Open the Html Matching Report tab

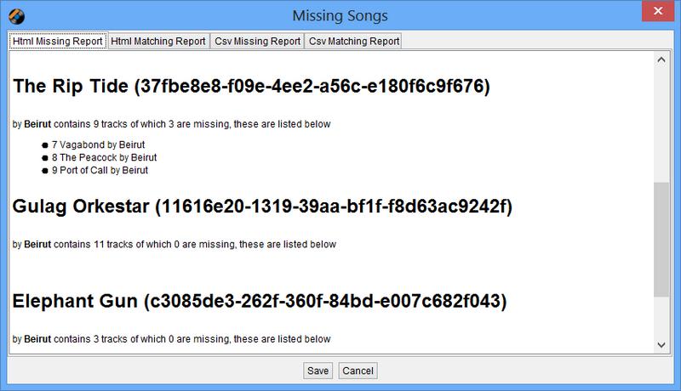(158, 41)
